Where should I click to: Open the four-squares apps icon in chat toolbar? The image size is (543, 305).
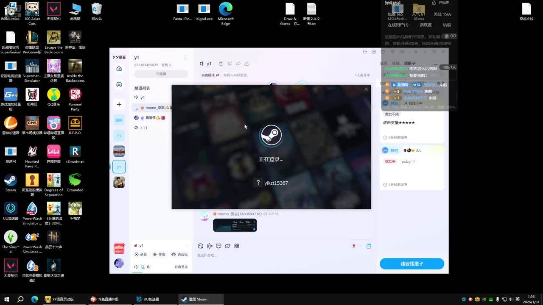click(237, 246)
